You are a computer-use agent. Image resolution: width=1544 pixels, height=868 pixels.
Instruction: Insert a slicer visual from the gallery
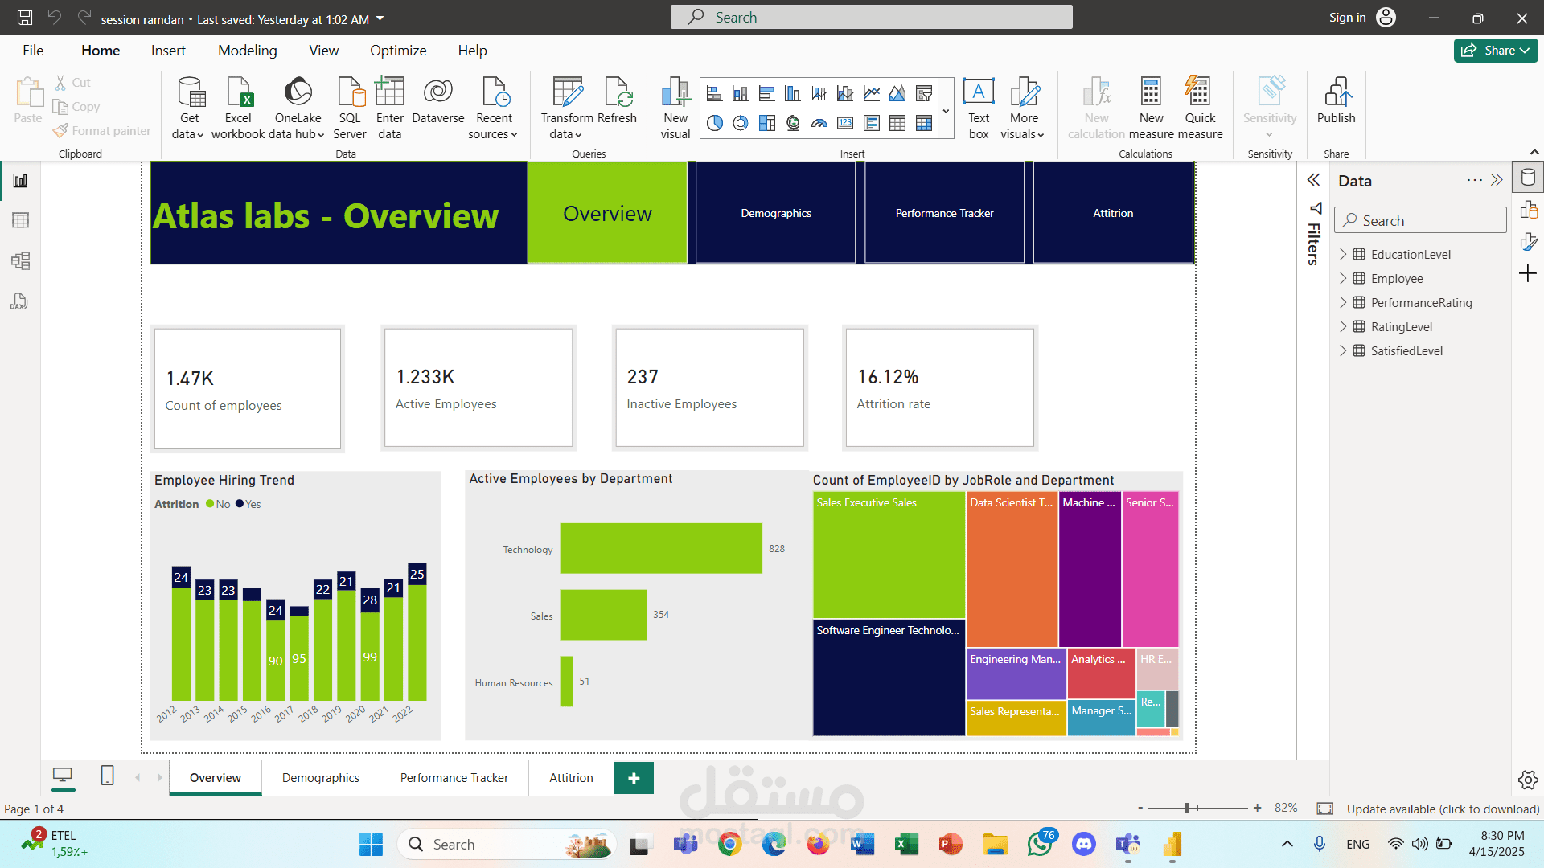[x=924, y=94]
